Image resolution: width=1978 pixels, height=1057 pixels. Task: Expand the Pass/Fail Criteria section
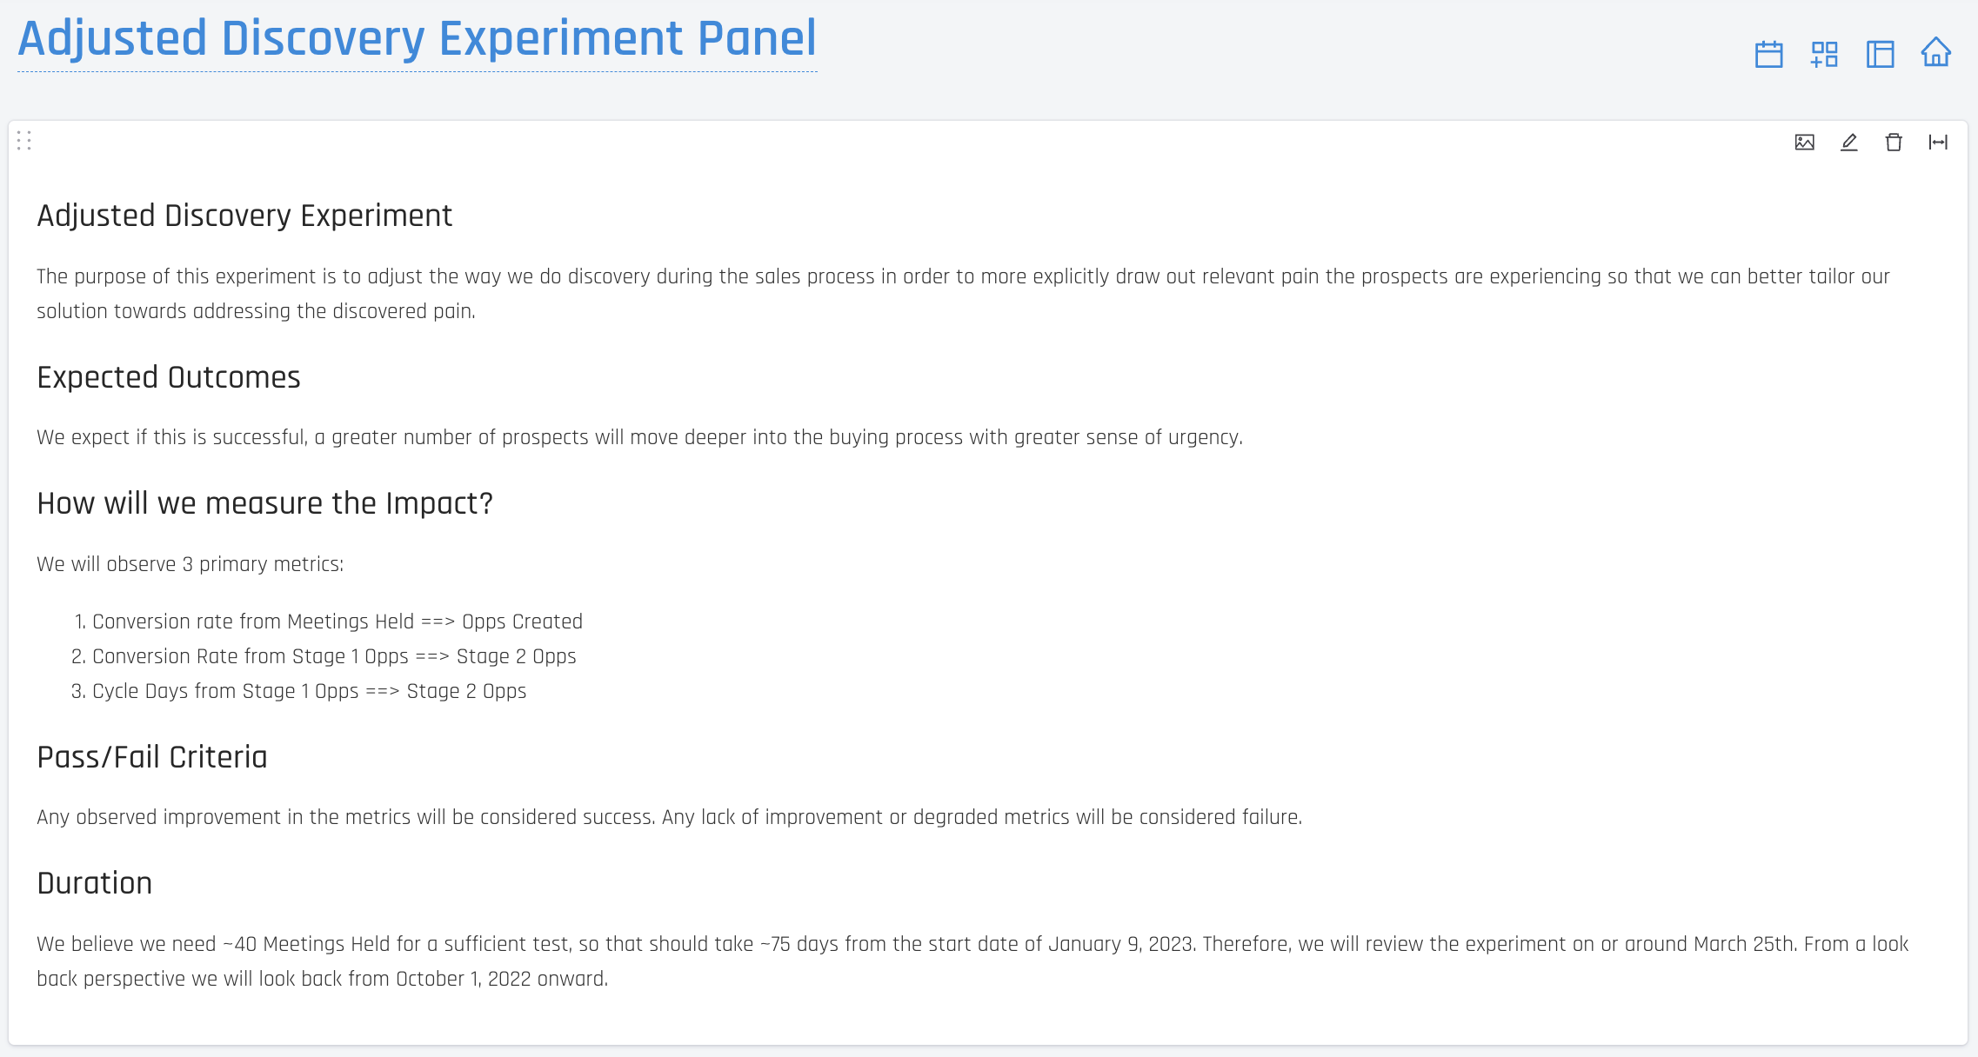point(151,756)
